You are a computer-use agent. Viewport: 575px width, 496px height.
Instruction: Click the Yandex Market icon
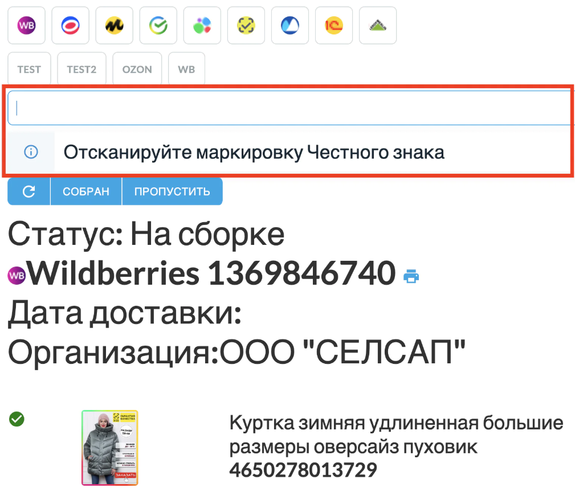tap(114, 26)
